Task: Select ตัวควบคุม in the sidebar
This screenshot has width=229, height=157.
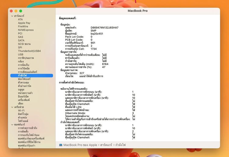Action: [x=24, y=82]
